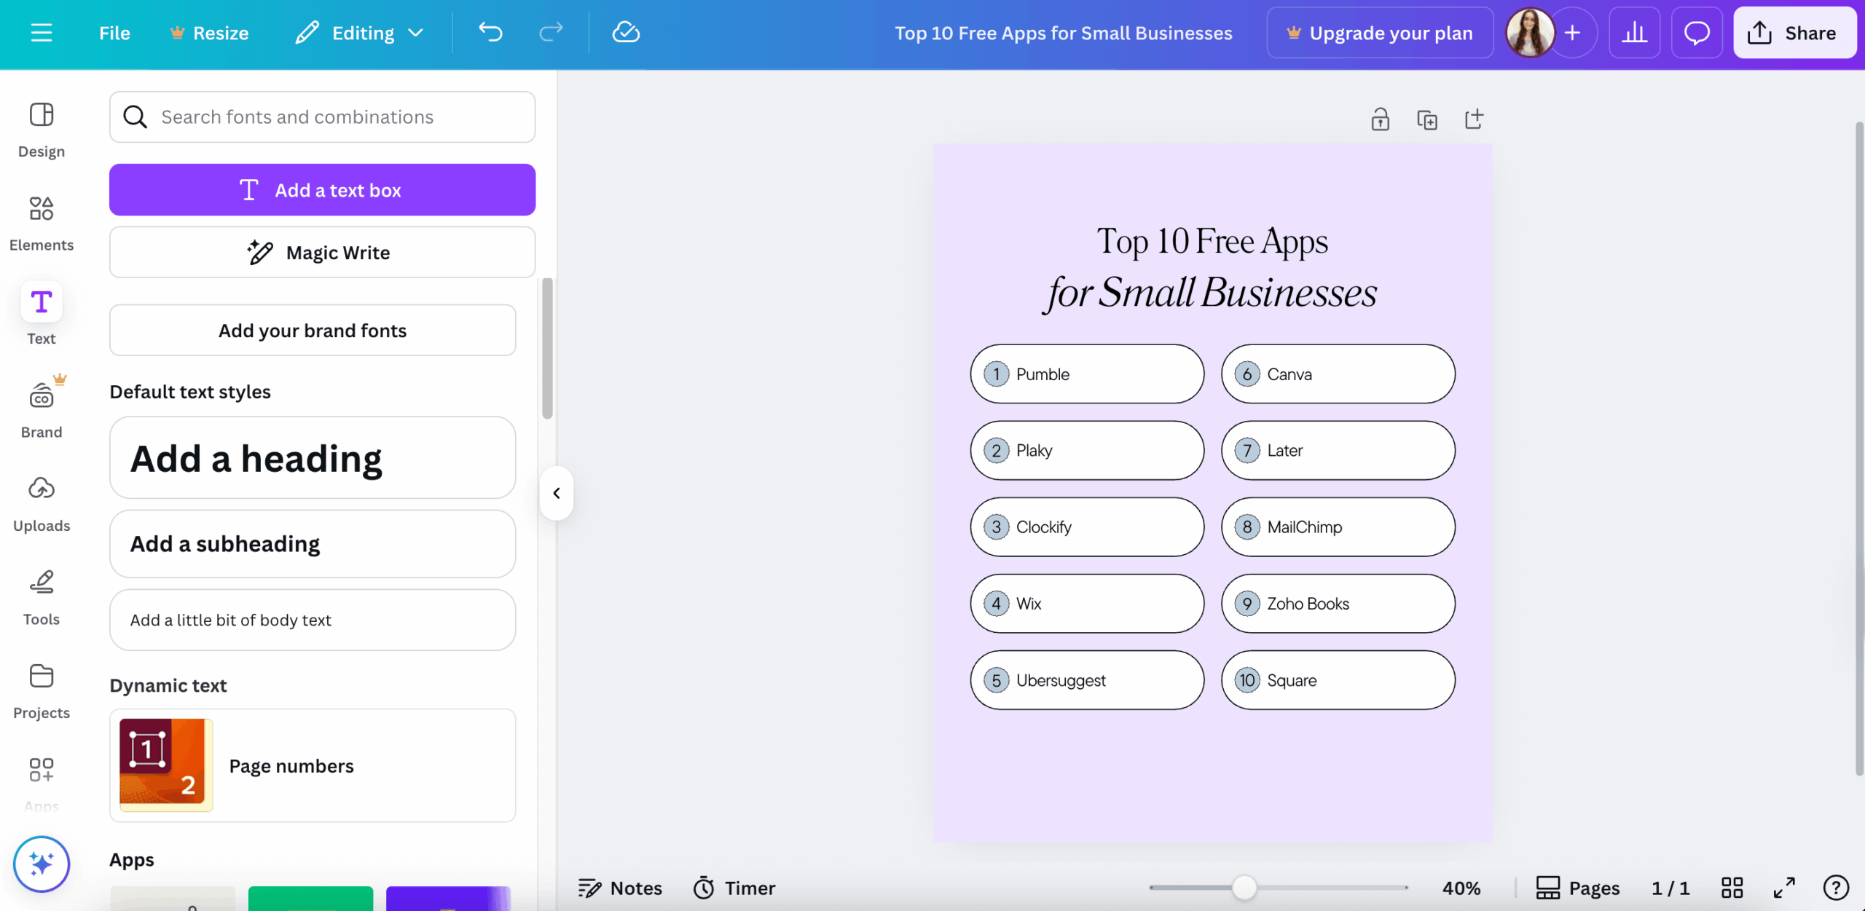Select the Plaky list item
Viewport: 1865px width, 911px height.
tap(1087, 451)
